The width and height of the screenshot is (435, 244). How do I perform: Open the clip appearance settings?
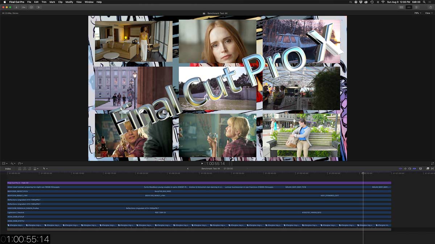click(x=420, y=168)
